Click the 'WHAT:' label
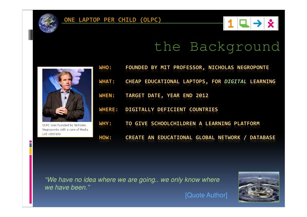The height and width of the screenshot is (217, 307). 107,81
